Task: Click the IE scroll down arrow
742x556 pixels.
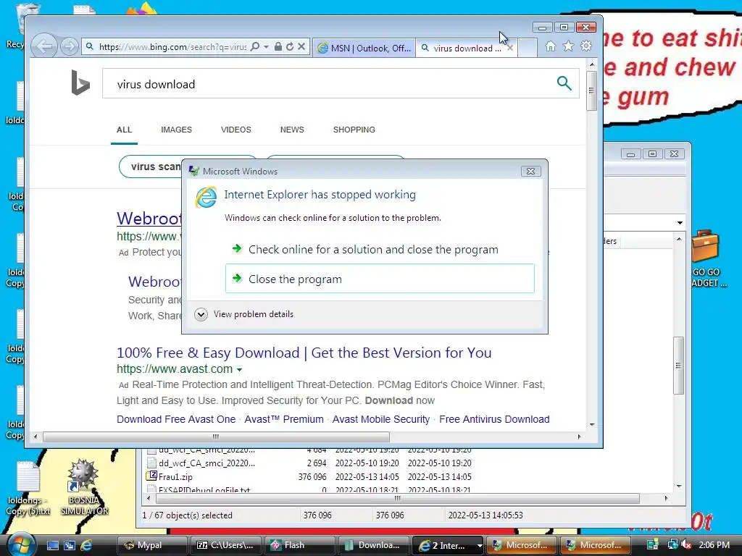Action: point(591,424)
